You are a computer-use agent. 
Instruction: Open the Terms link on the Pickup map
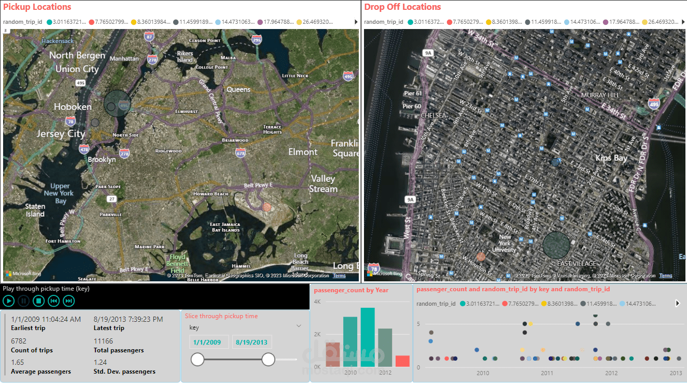pos(339,276)
